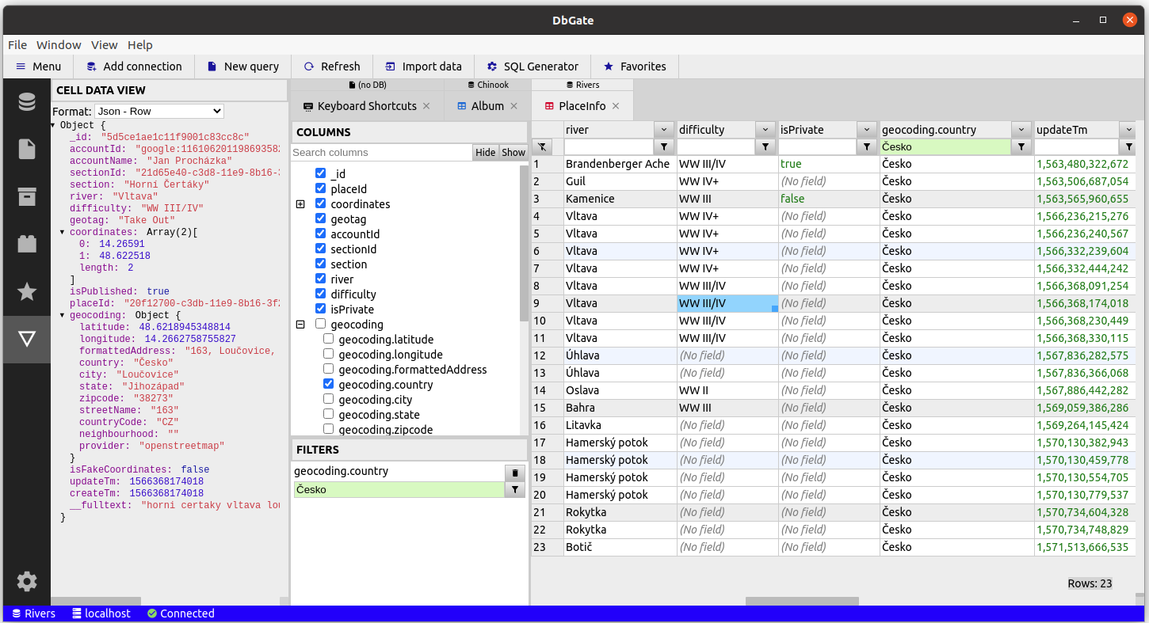Open the saved files sidebar icon
This screenshot has width=1149, height=623.
point(27,149)
